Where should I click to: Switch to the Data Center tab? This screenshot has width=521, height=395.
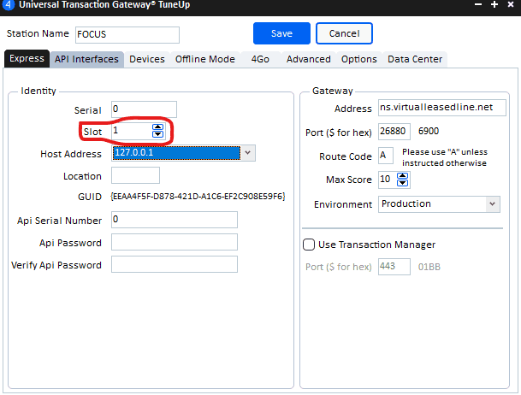415,59
